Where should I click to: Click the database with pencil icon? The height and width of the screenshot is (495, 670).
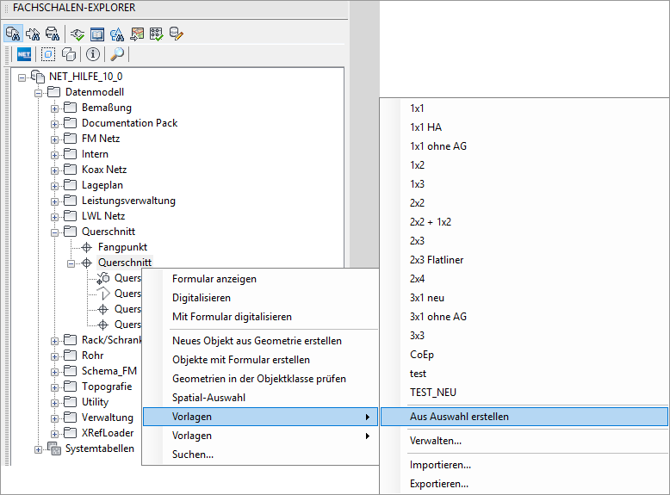point(177,34)
